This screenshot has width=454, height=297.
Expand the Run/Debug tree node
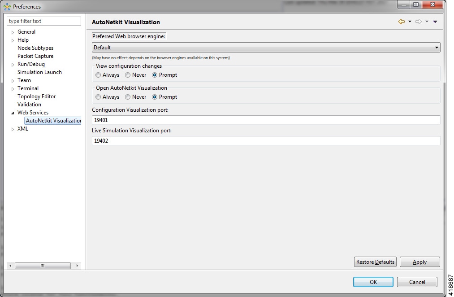13,65
